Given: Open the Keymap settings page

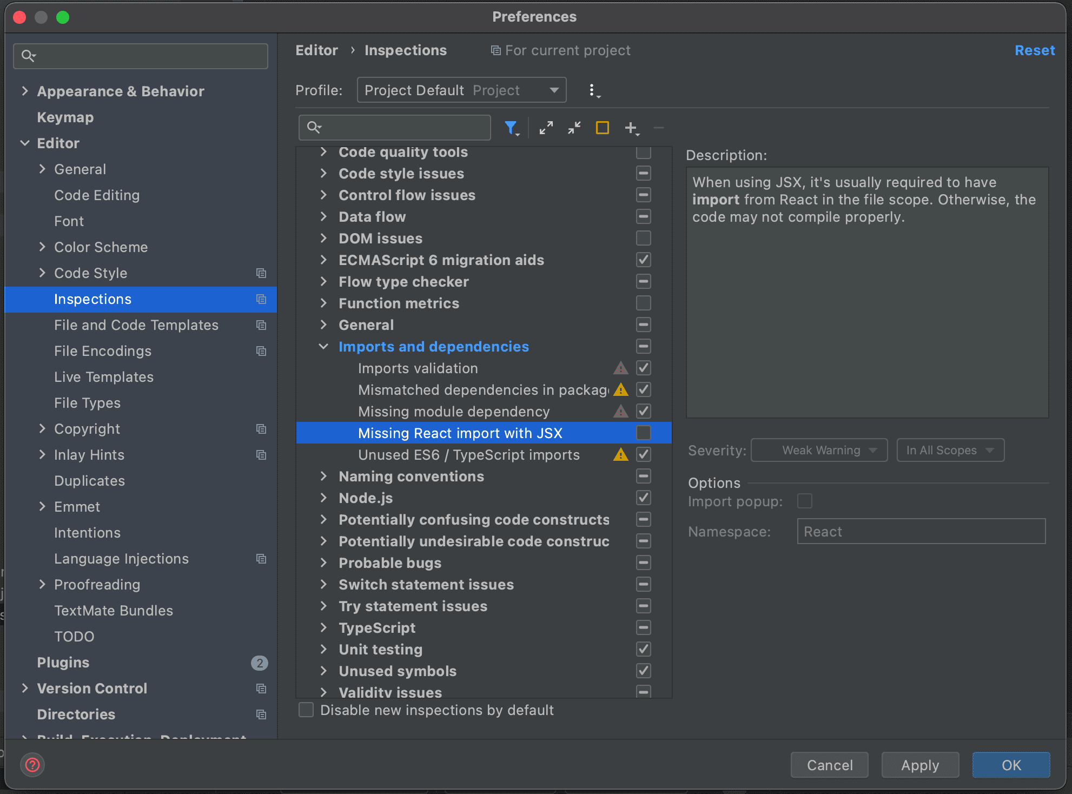Looking at the screenshot, I should [x=65, y=117].
